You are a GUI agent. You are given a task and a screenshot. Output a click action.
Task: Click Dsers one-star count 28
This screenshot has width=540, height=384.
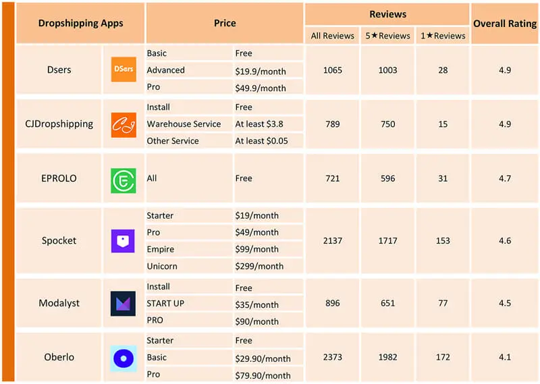click(x=443, y=70)
